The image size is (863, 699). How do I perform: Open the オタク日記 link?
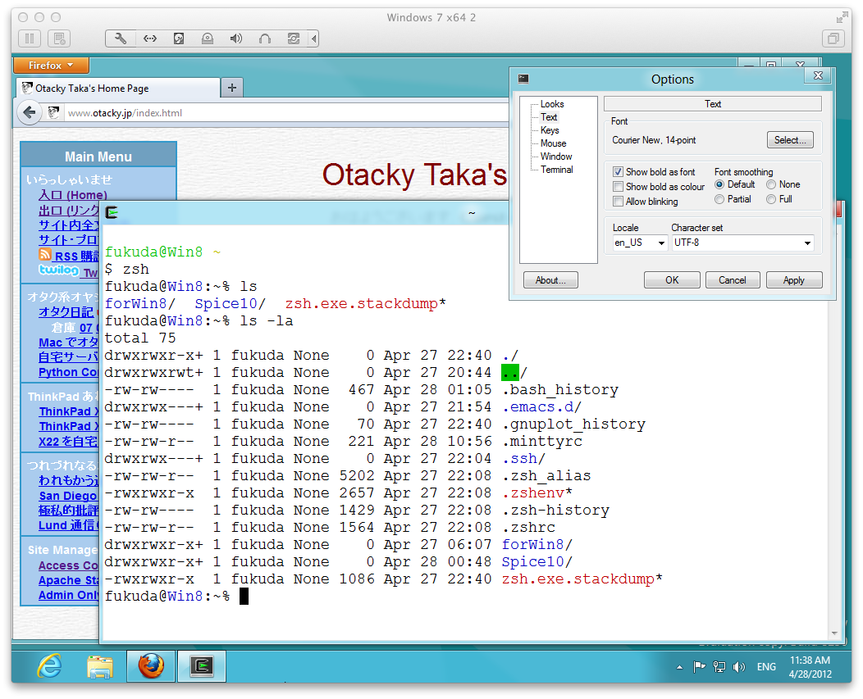point(66,312)
